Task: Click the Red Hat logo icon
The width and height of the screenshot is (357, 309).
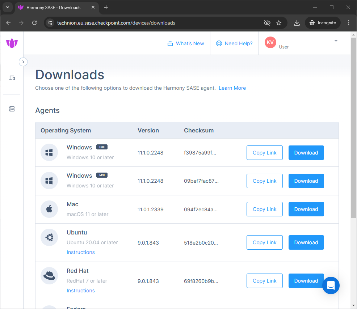Action: [49, 276]
